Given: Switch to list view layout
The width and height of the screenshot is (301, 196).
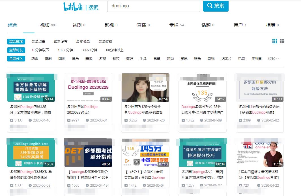Looking at the screenshot, I should (282, 41).
